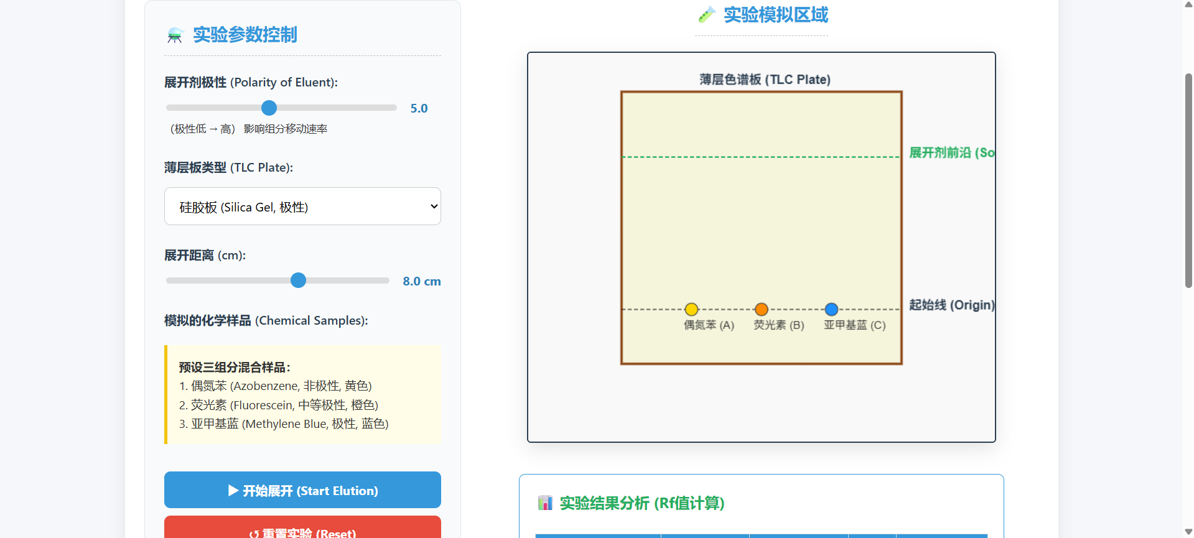Click the Polarity of Eluent slider handle
This screenshot has height=538, width=1194.
point(269,108)
